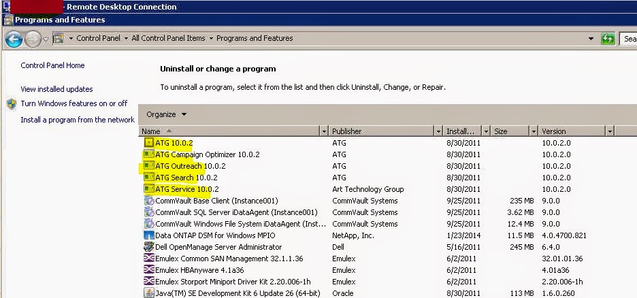Sort list by Size column header

pyautogui.click(x=510, y=131)
